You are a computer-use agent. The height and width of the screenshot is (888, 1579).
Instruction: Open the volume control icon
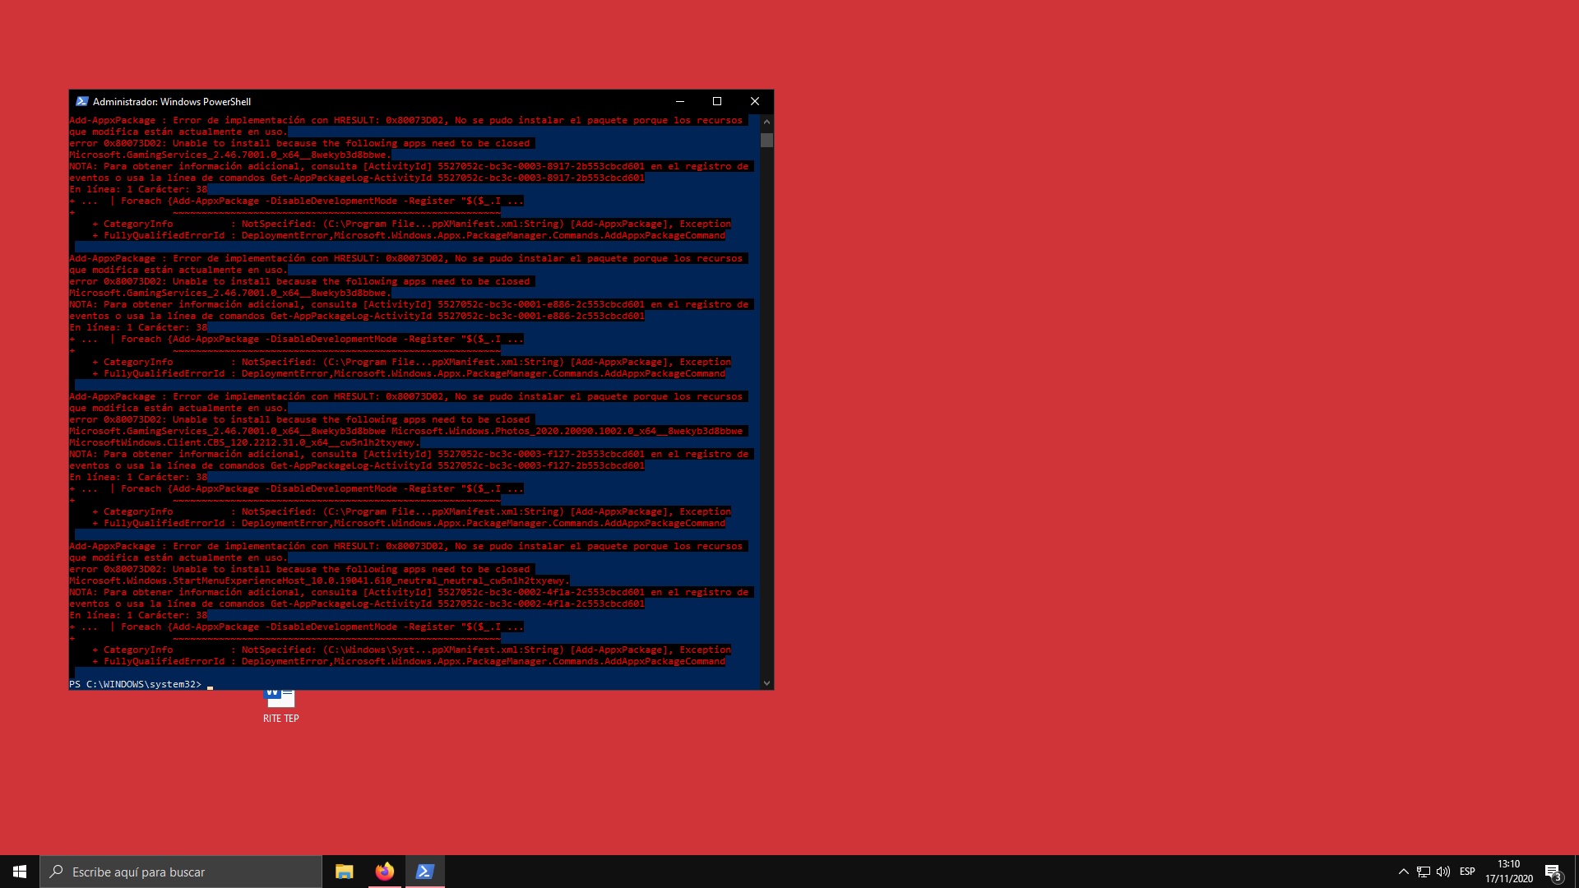click(x=1442, y=872)
